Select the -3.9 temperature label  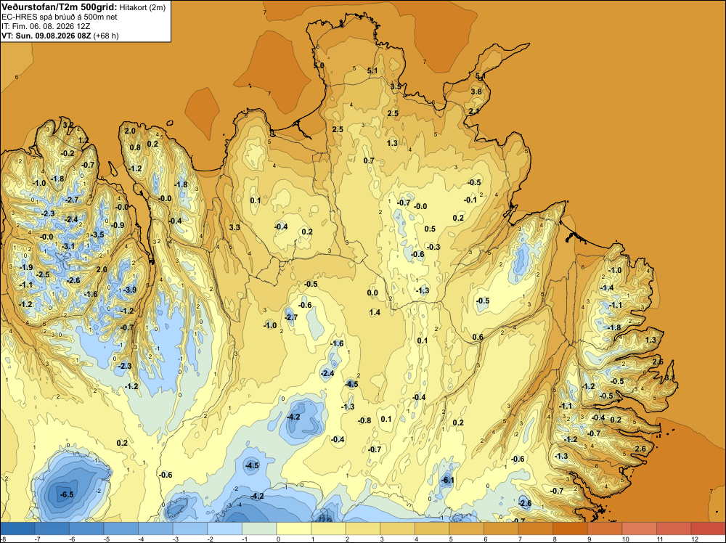(130, 290)
